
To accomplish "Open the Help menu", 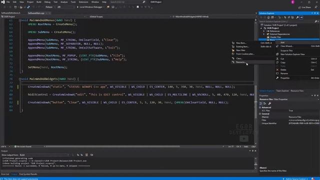I will tap(104, 2).
